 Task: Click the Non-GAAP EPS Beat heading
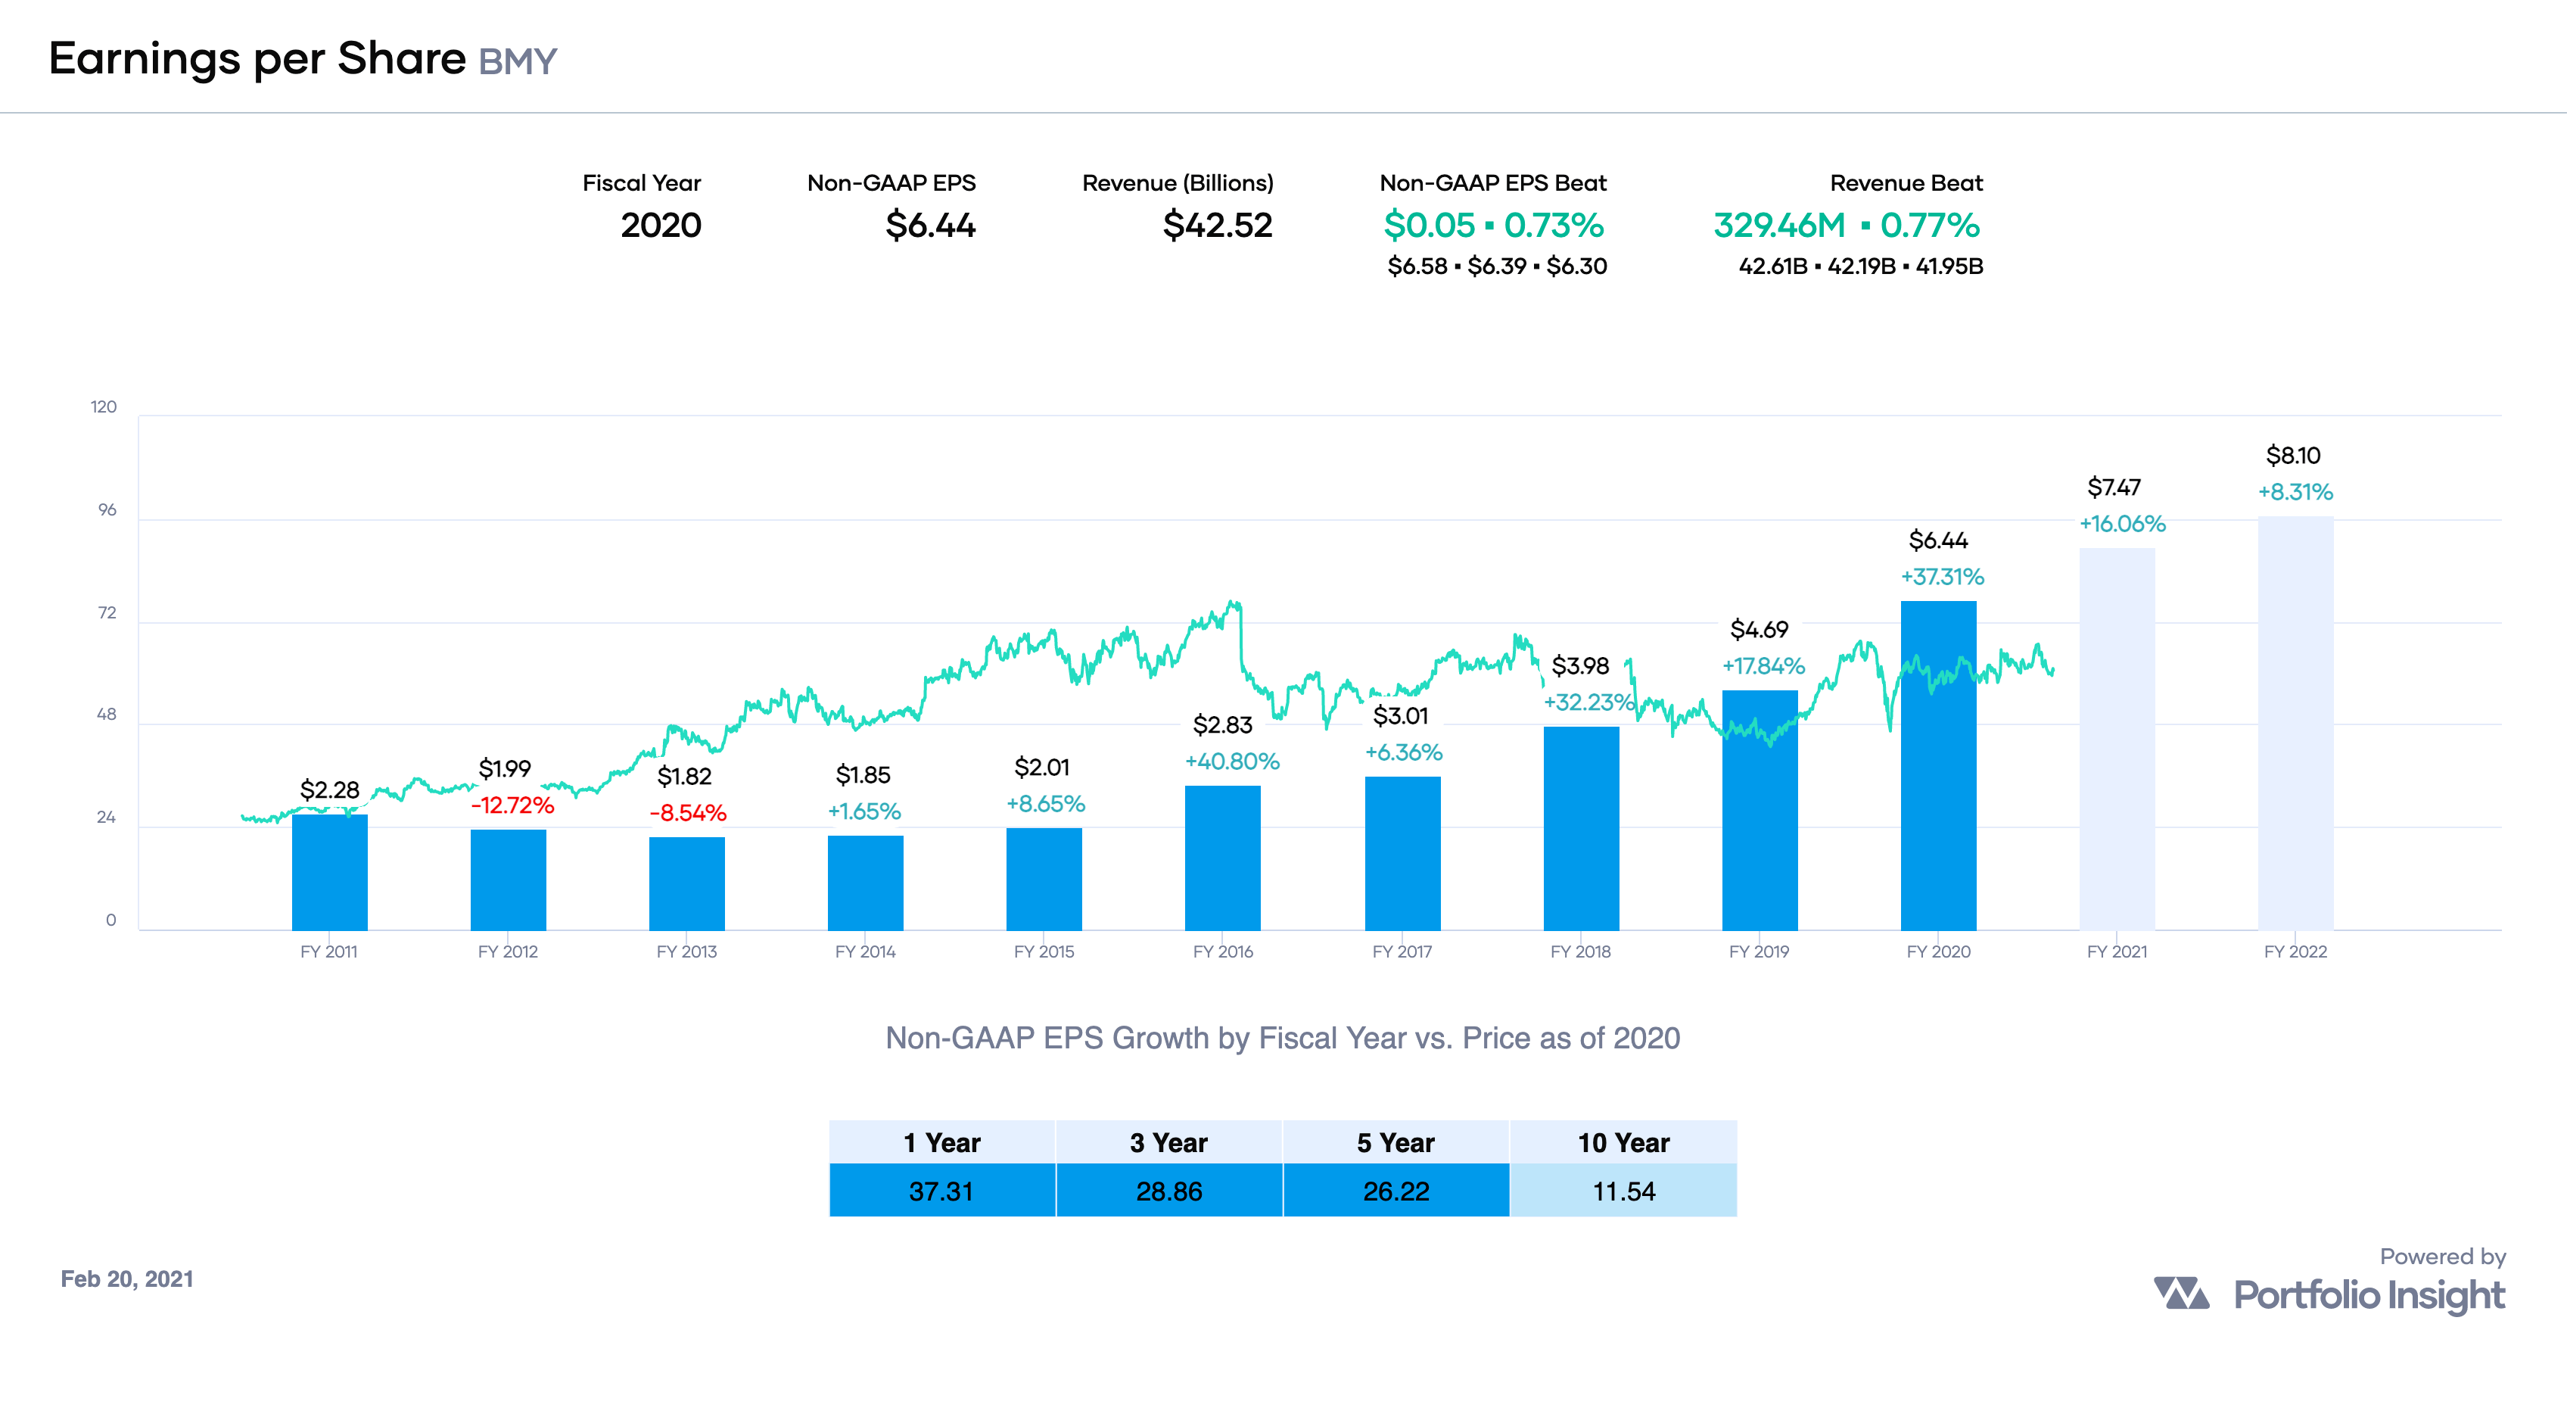coord(1493,183)
